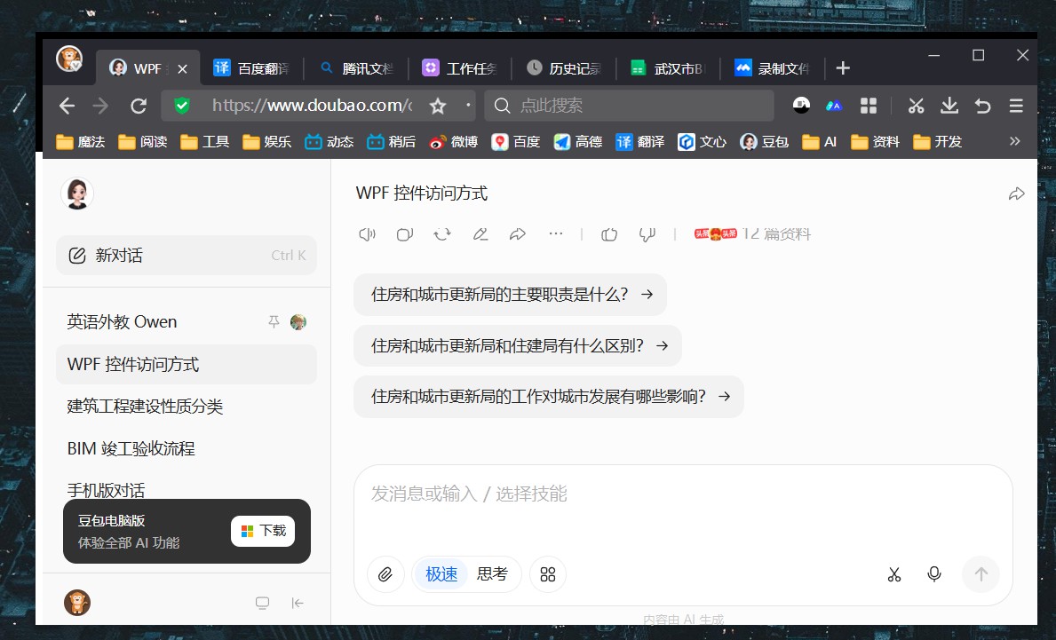Collapse the sidebar with the arrow icon

coord(298,604)
